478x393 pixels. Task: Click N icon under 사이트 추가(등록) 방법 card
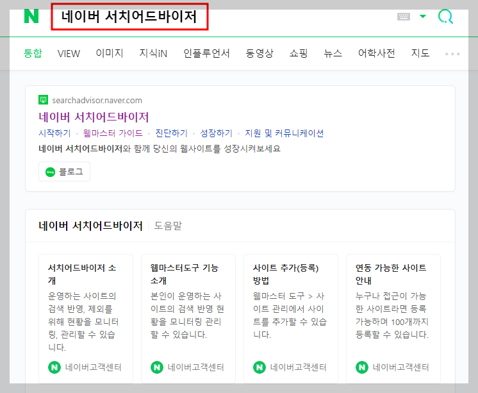coord(260,367)
